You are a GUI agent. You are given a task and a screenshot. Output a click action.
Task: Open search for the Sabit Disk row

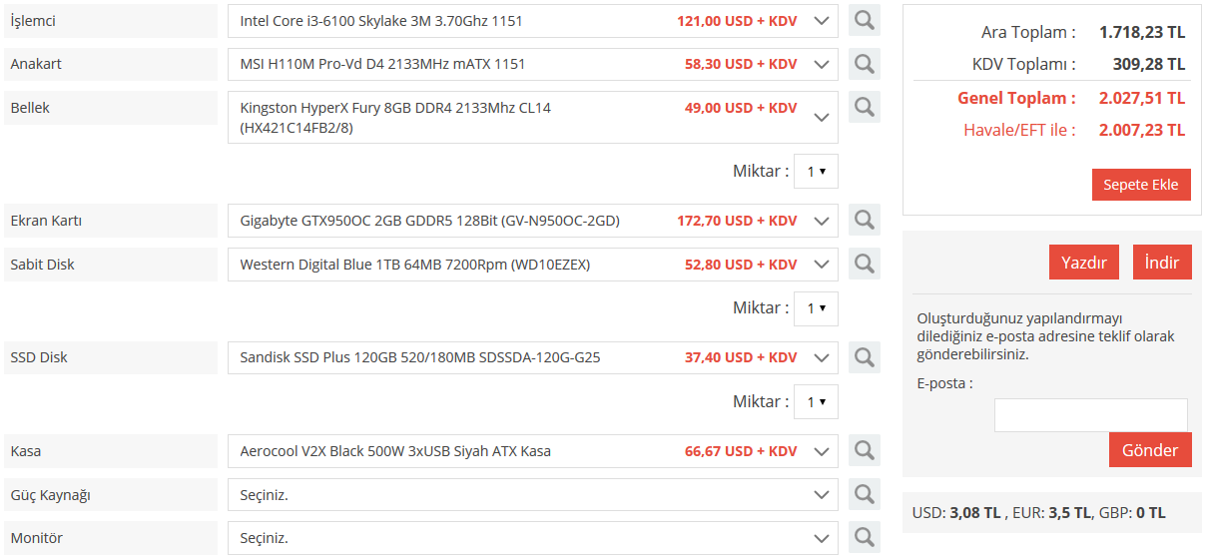[864, 264]
